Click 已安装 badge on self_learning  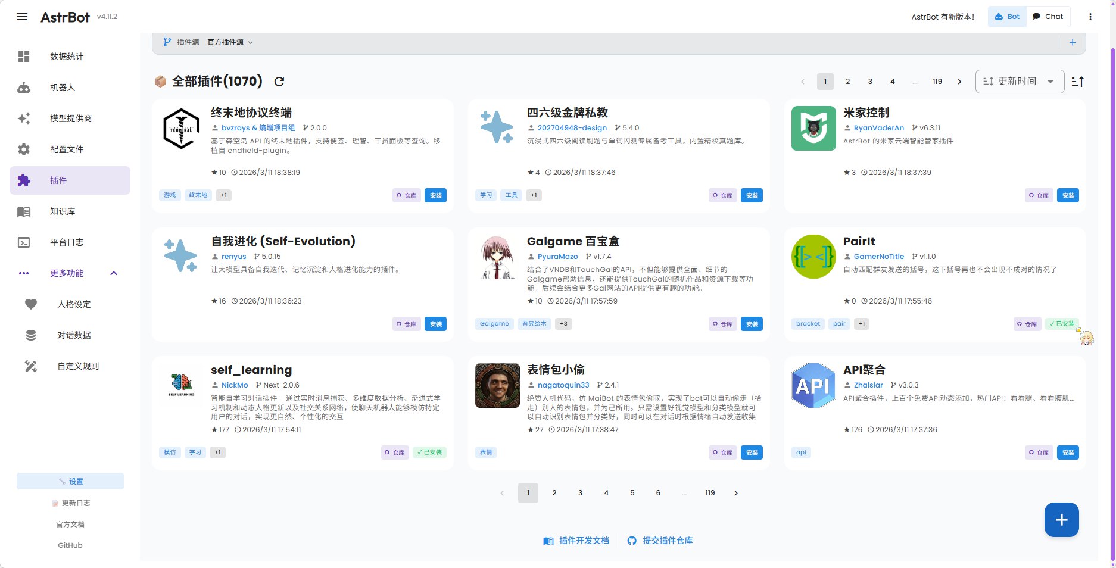click(x=429, y=452)
